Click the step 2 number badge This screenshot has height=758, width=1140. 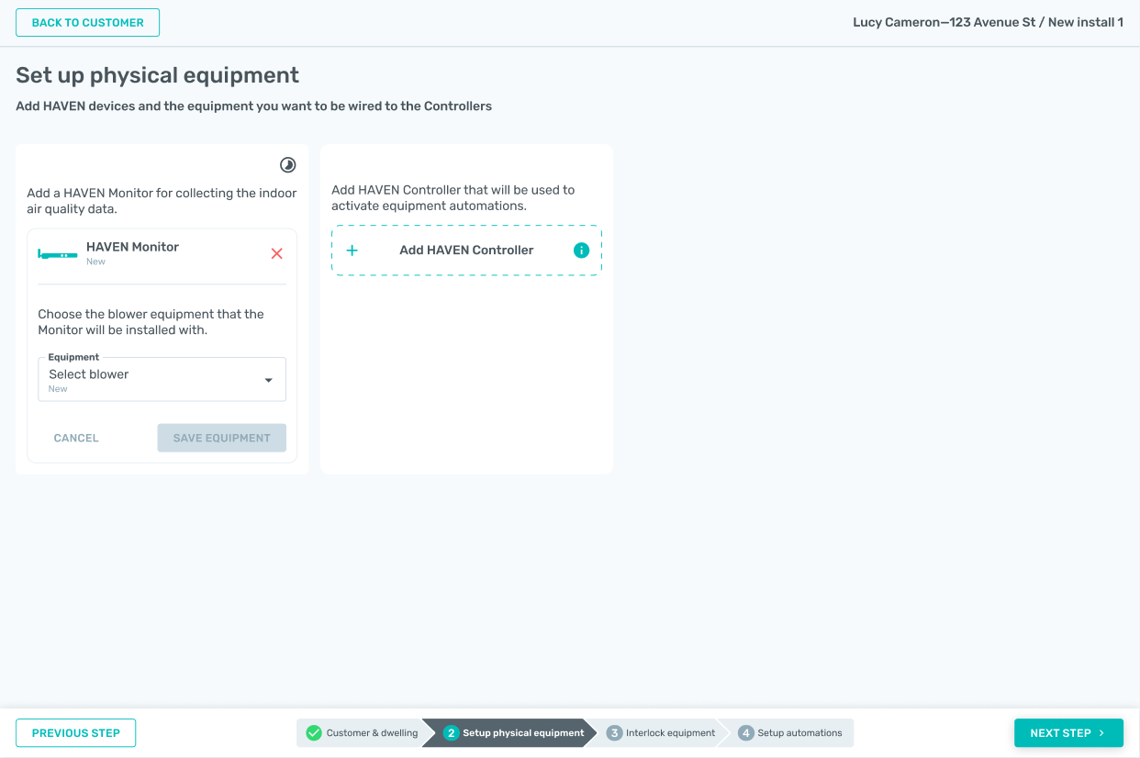pos(451,732)
